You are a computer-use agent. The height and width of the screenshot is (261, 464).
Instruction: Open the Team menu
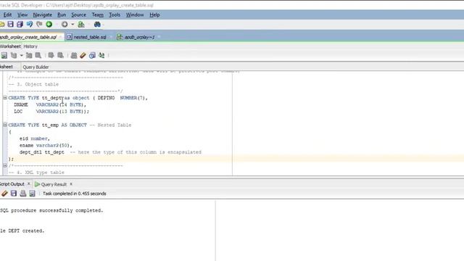click(x=97, y=14)
